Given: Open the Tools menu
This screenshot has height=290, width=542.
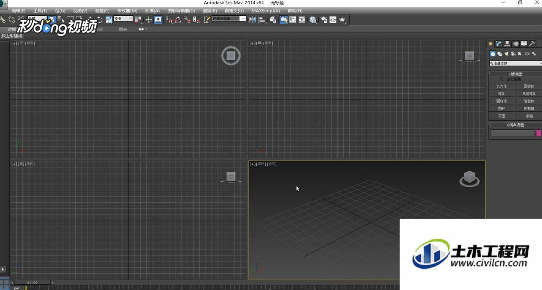Looking at the screenshot, I should tap(40, 11).
